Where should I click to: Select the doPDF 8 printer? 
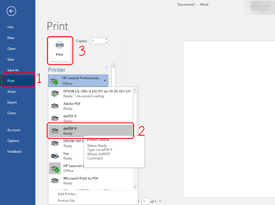pos(91,118)
